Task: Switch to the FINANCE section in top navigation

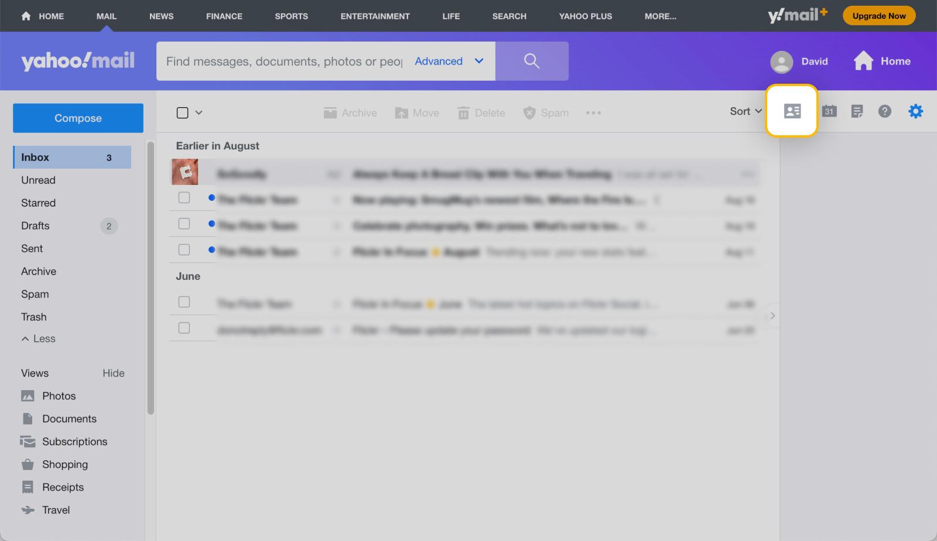Action: [224, 16]
